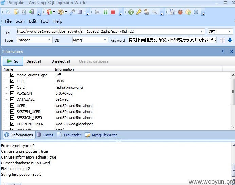235x185 pixels.
Task: Toggle the OS 1 checkbox
Action: pyautogui.click(x=12, y=81)
